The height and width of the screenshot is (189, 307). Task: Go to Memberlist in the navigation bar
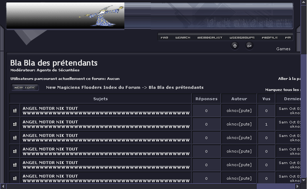pyautogui.click(x=210, y=37)
